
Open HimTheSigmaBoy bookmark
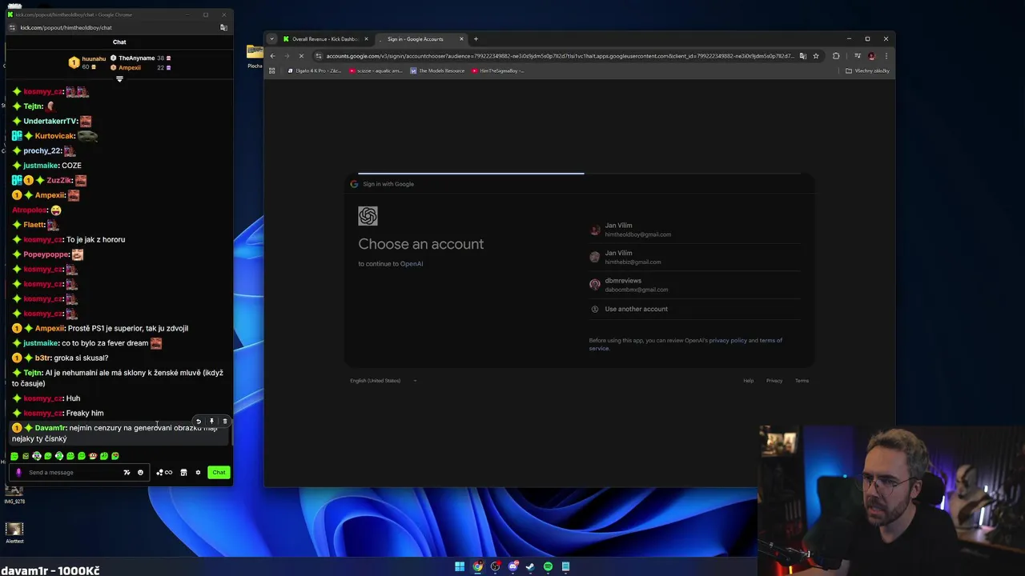click(x=498, y=71)
